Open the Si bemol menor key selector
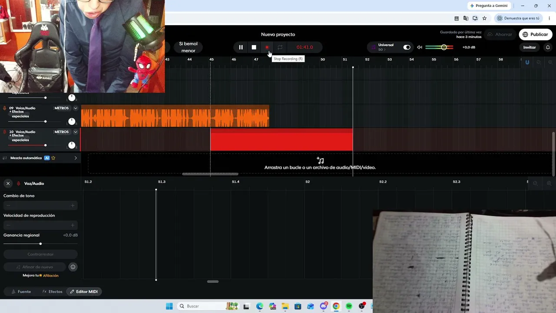Viewport: 556px width, 313px height. tap(188, 47)
